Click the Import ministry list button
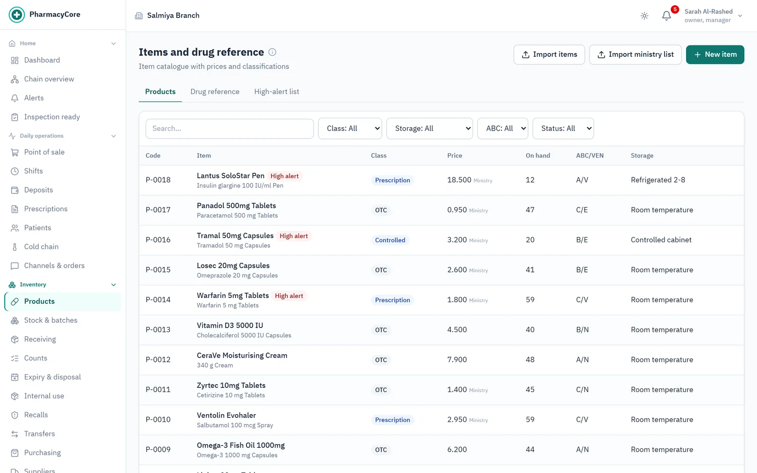 click(635, 54)
